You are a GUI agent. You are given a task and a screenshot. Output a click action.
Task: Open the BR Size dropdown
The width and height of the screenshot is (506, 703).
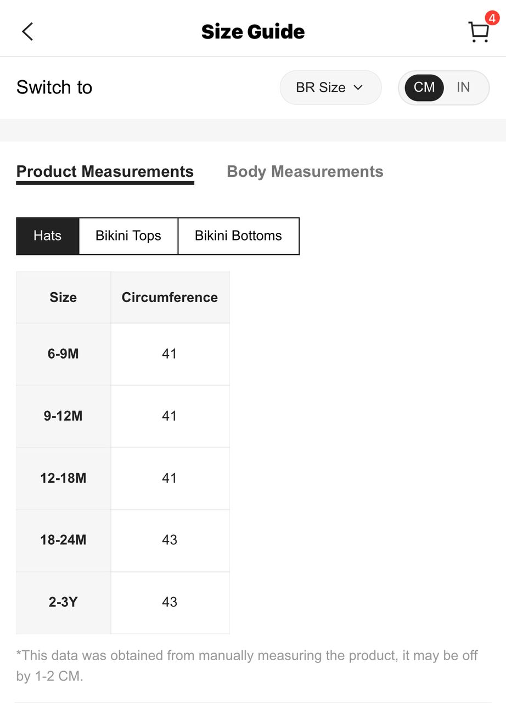tap(330, 87)
